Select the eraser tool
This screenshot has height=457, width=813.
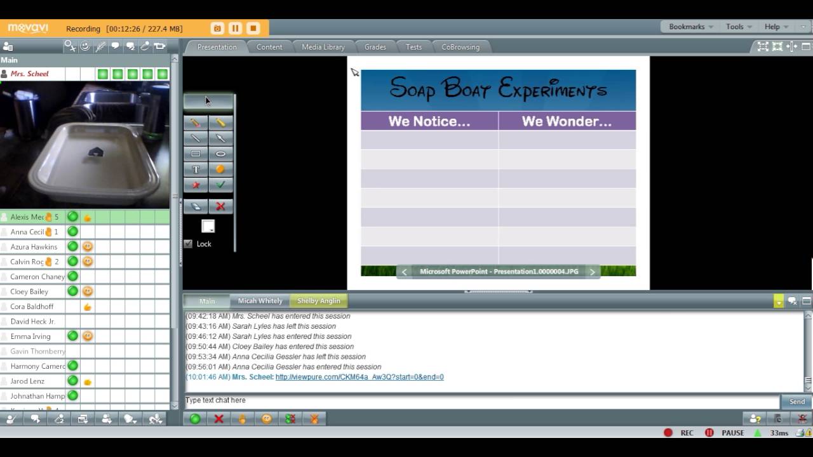pos(196,206)
